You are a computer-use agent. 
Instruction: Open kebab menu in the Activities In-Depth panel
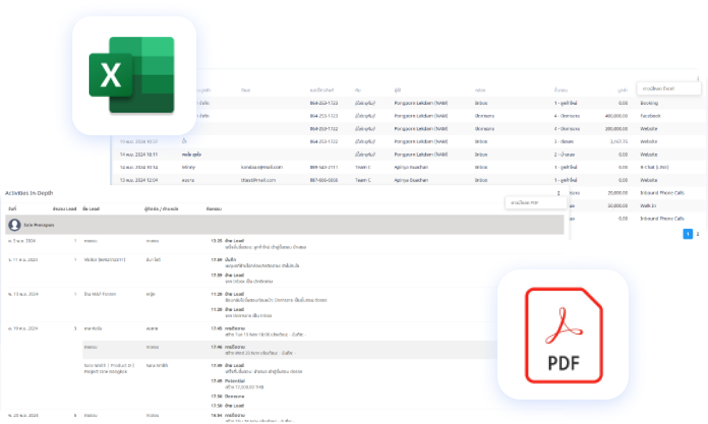click(558, 193)
